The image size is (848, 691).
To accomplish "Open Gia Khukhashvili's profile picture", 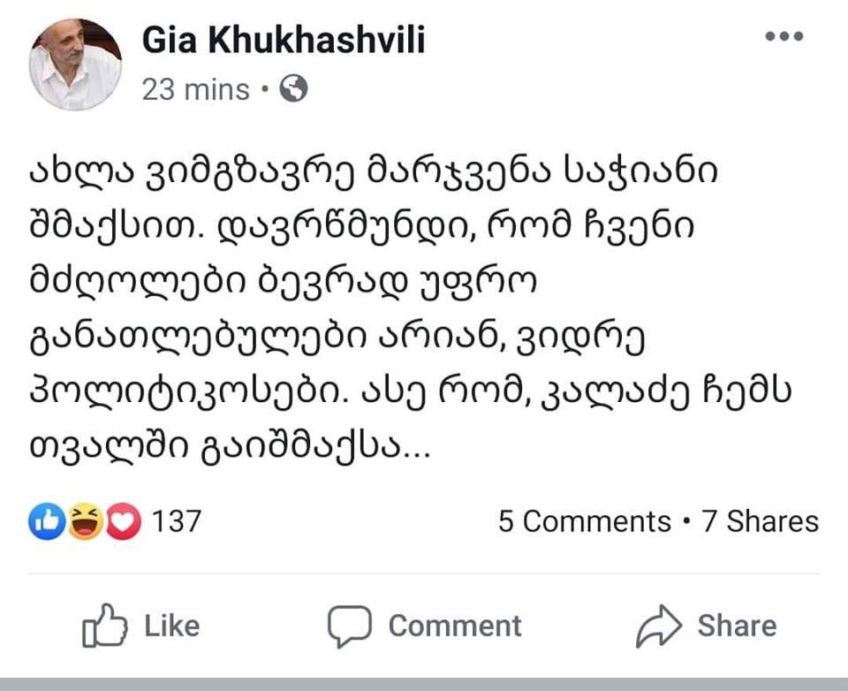I will [x=75, y=65].
